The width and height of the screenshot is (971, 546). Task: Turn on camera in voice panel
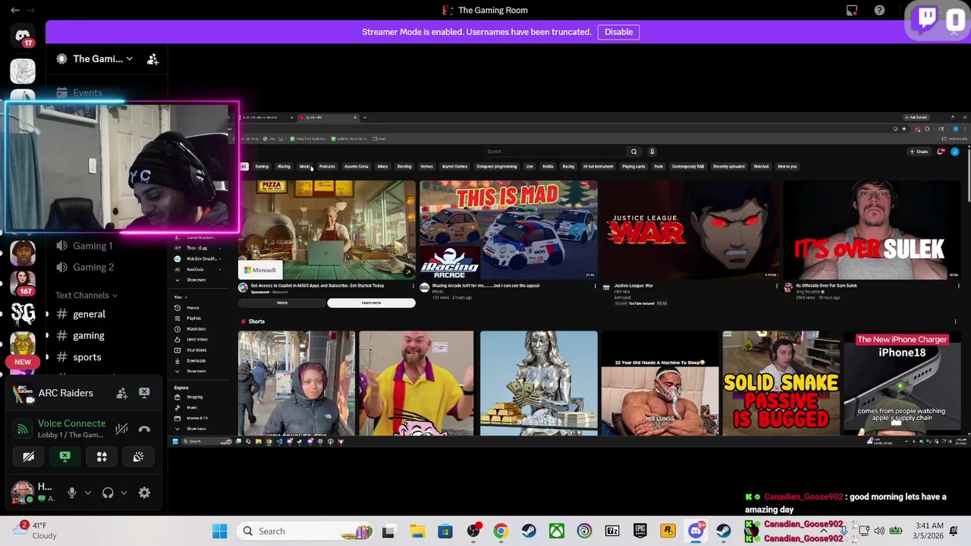click(28, 457)
